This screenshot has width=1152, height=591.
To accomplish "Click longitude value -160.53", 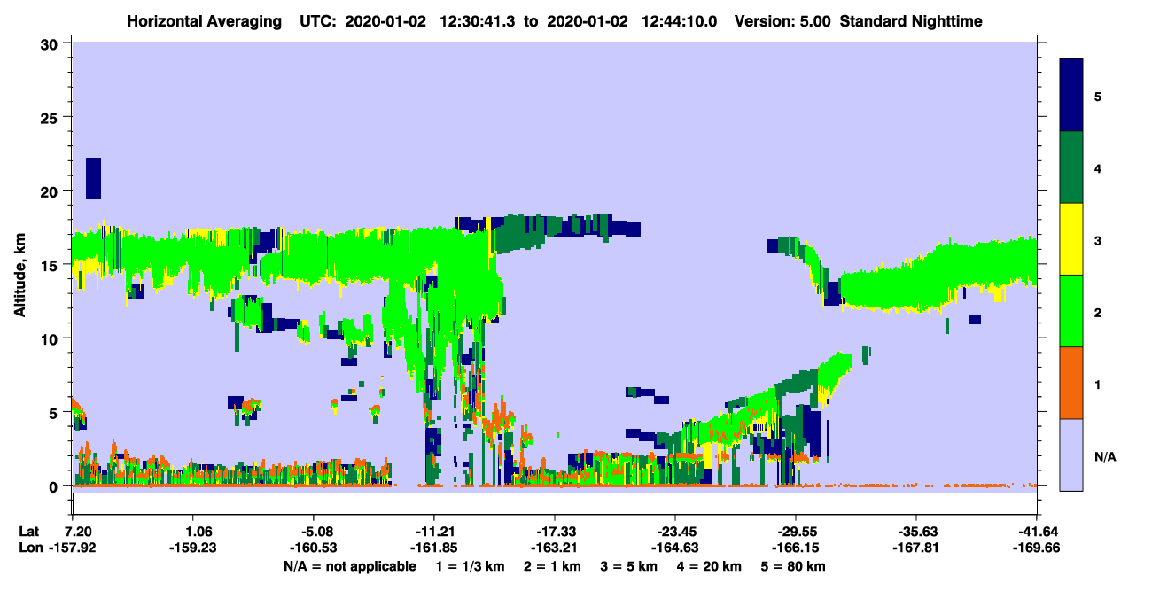I will [x=314, y=548].
